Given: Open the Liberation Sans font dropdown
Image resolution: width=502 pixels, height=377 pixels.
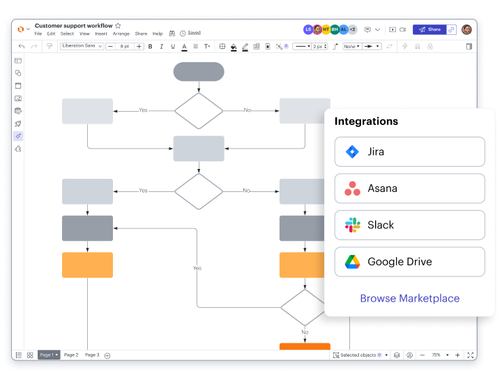Looking at the screenshot, I should (x=82, y=47).
